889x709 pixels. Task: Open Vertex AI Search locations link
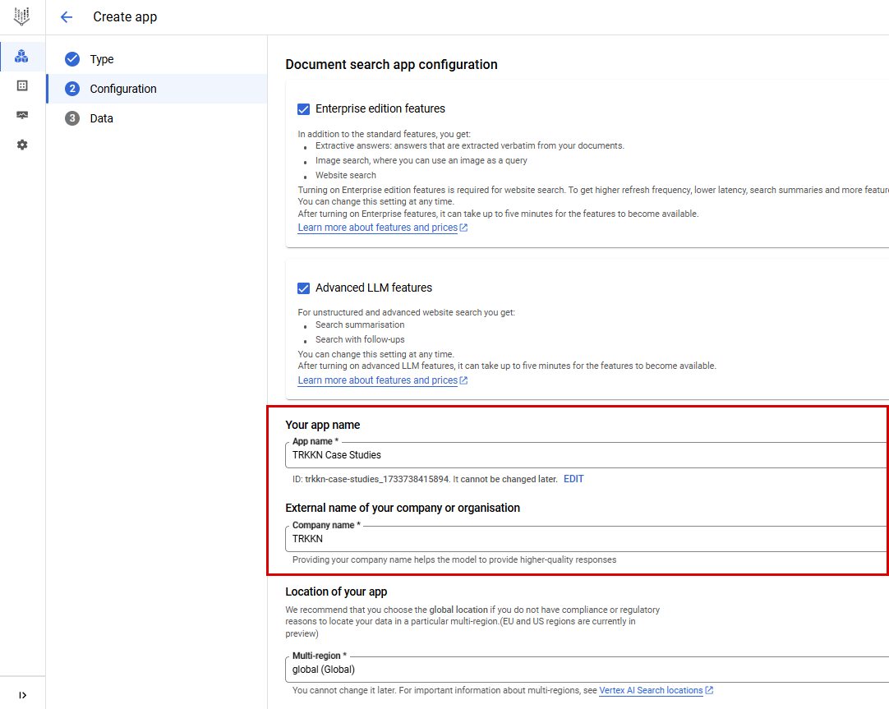(x=652, y=690)
